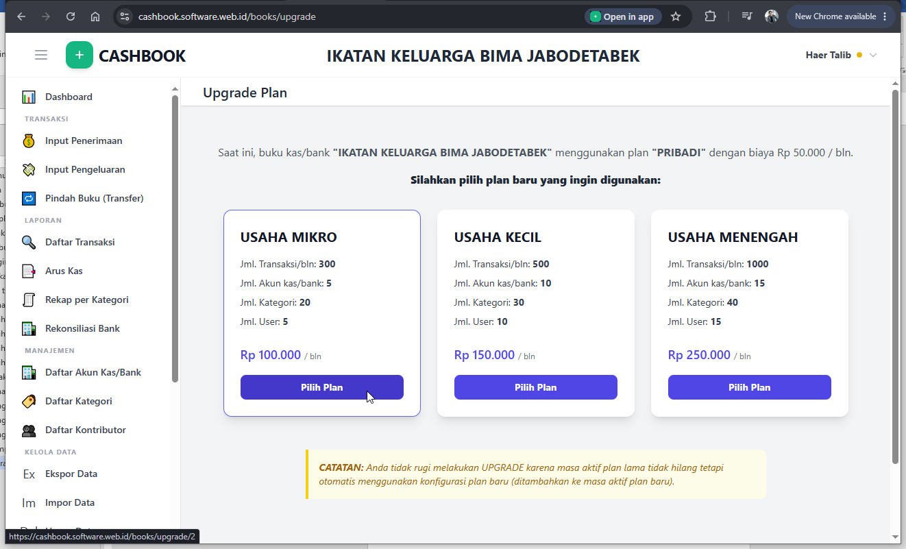Open the Chrome extensions puzzle icon
The width and height of the screenshot is (906, 549).
point(710,16)
